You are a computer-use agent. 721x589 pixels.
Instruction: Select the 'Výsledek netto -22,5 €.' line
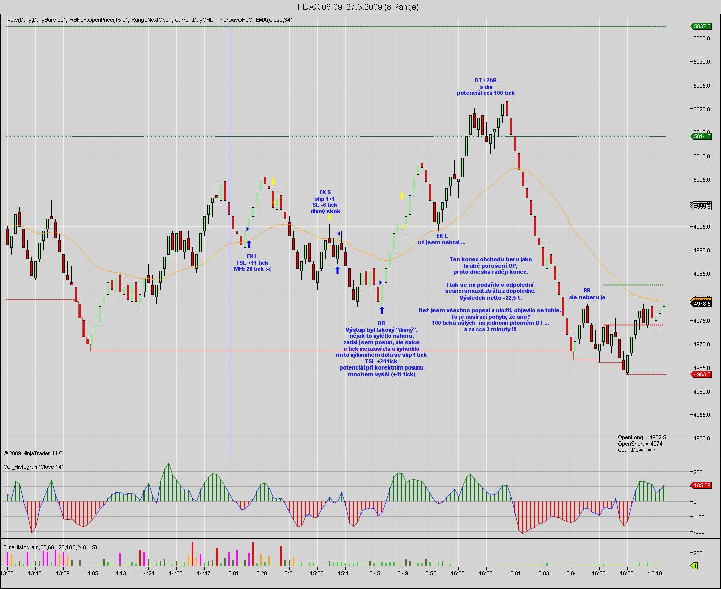click(491, 298)
